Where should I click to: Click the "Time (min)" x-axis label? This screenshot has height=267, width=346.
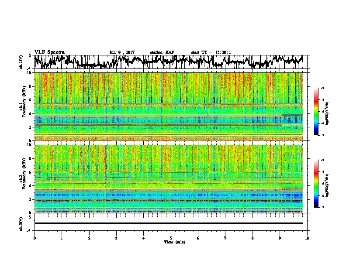click(x=175, y=242)
